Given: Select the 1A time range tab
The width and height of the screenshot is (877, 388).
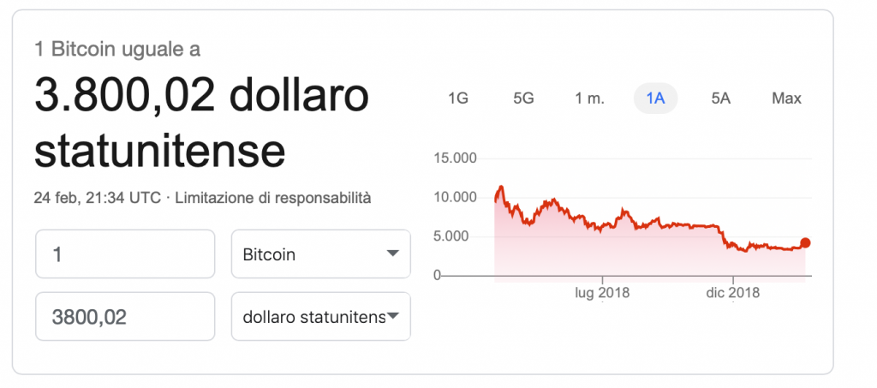Looking at the screenshot, I should pos(655,99).
